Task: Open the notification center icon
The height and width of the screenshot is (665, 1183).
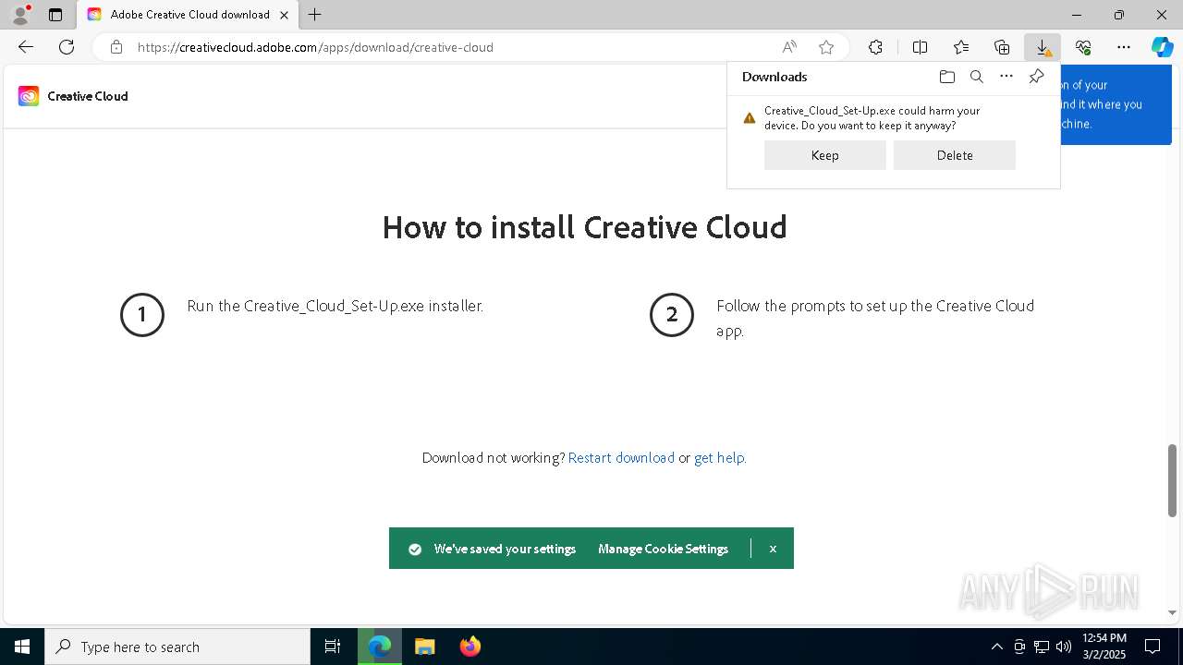Action: pyautogui.click(x=1153, y=647)
